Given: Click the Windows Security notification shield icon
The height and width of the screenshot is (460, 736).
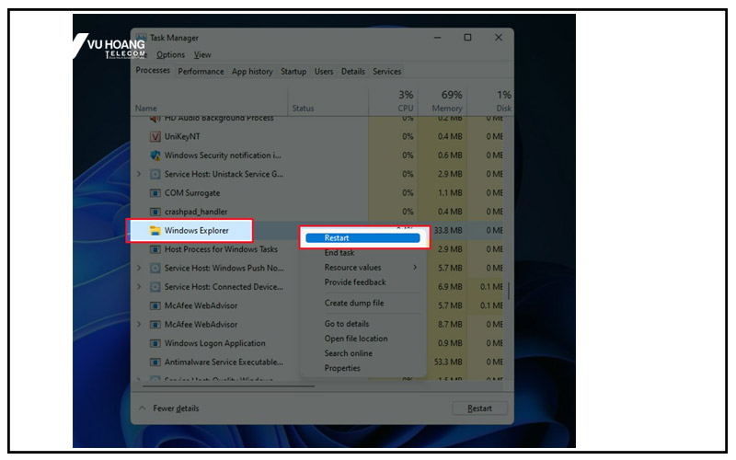Looking at the screenshot, I should point(155,155).
